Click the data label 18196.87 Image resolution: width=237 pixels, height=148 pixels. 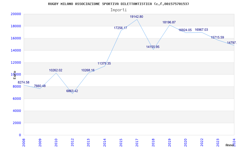click(x=169, y=22)
